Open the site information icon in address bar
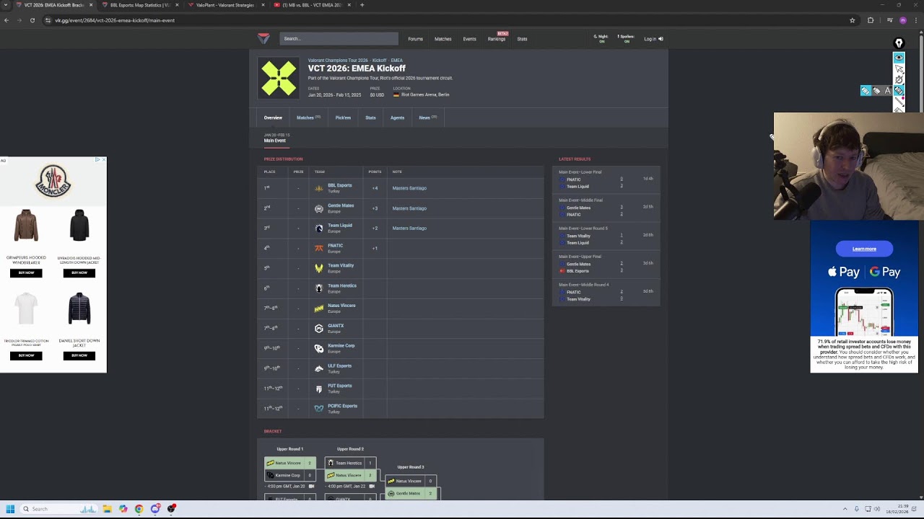The image size is (924, 519). pyautogui.click(x=48, y=20)
